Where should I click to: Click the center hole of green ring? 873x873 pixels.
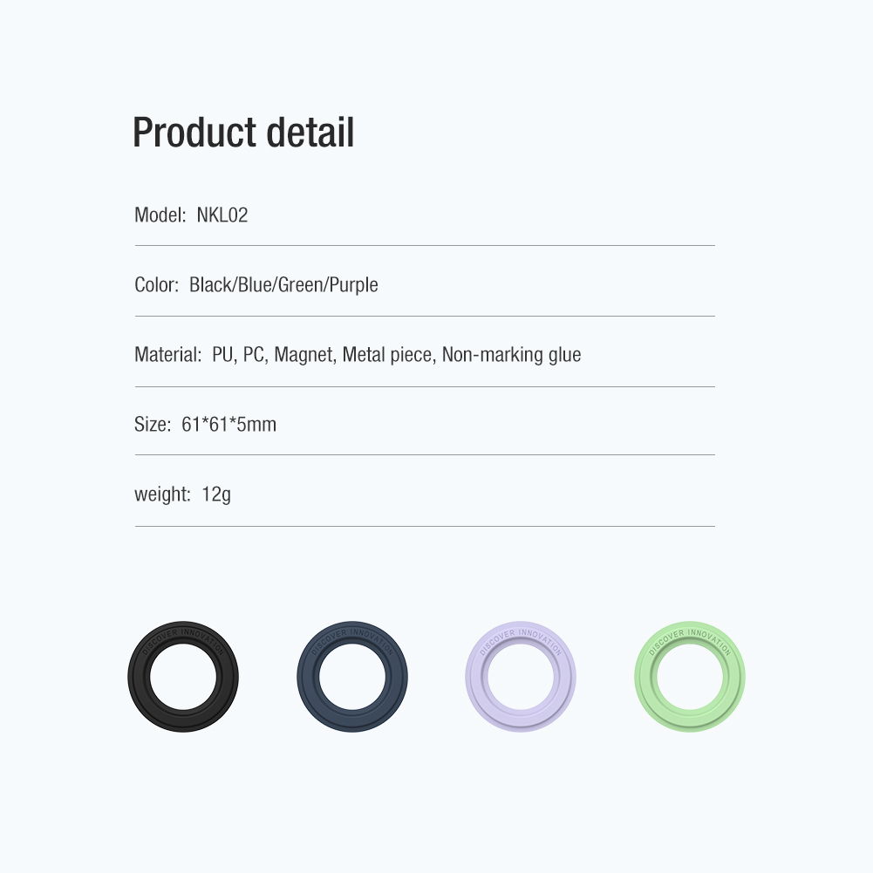(x=690, y=677)
